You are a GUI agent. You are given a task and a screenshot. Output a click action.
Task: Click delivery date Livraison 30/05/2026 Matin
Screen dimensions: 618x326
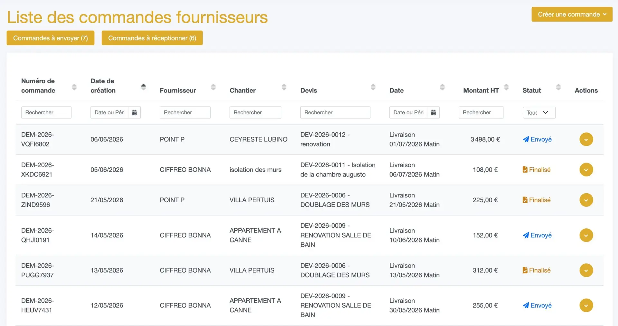pos(415,305)
